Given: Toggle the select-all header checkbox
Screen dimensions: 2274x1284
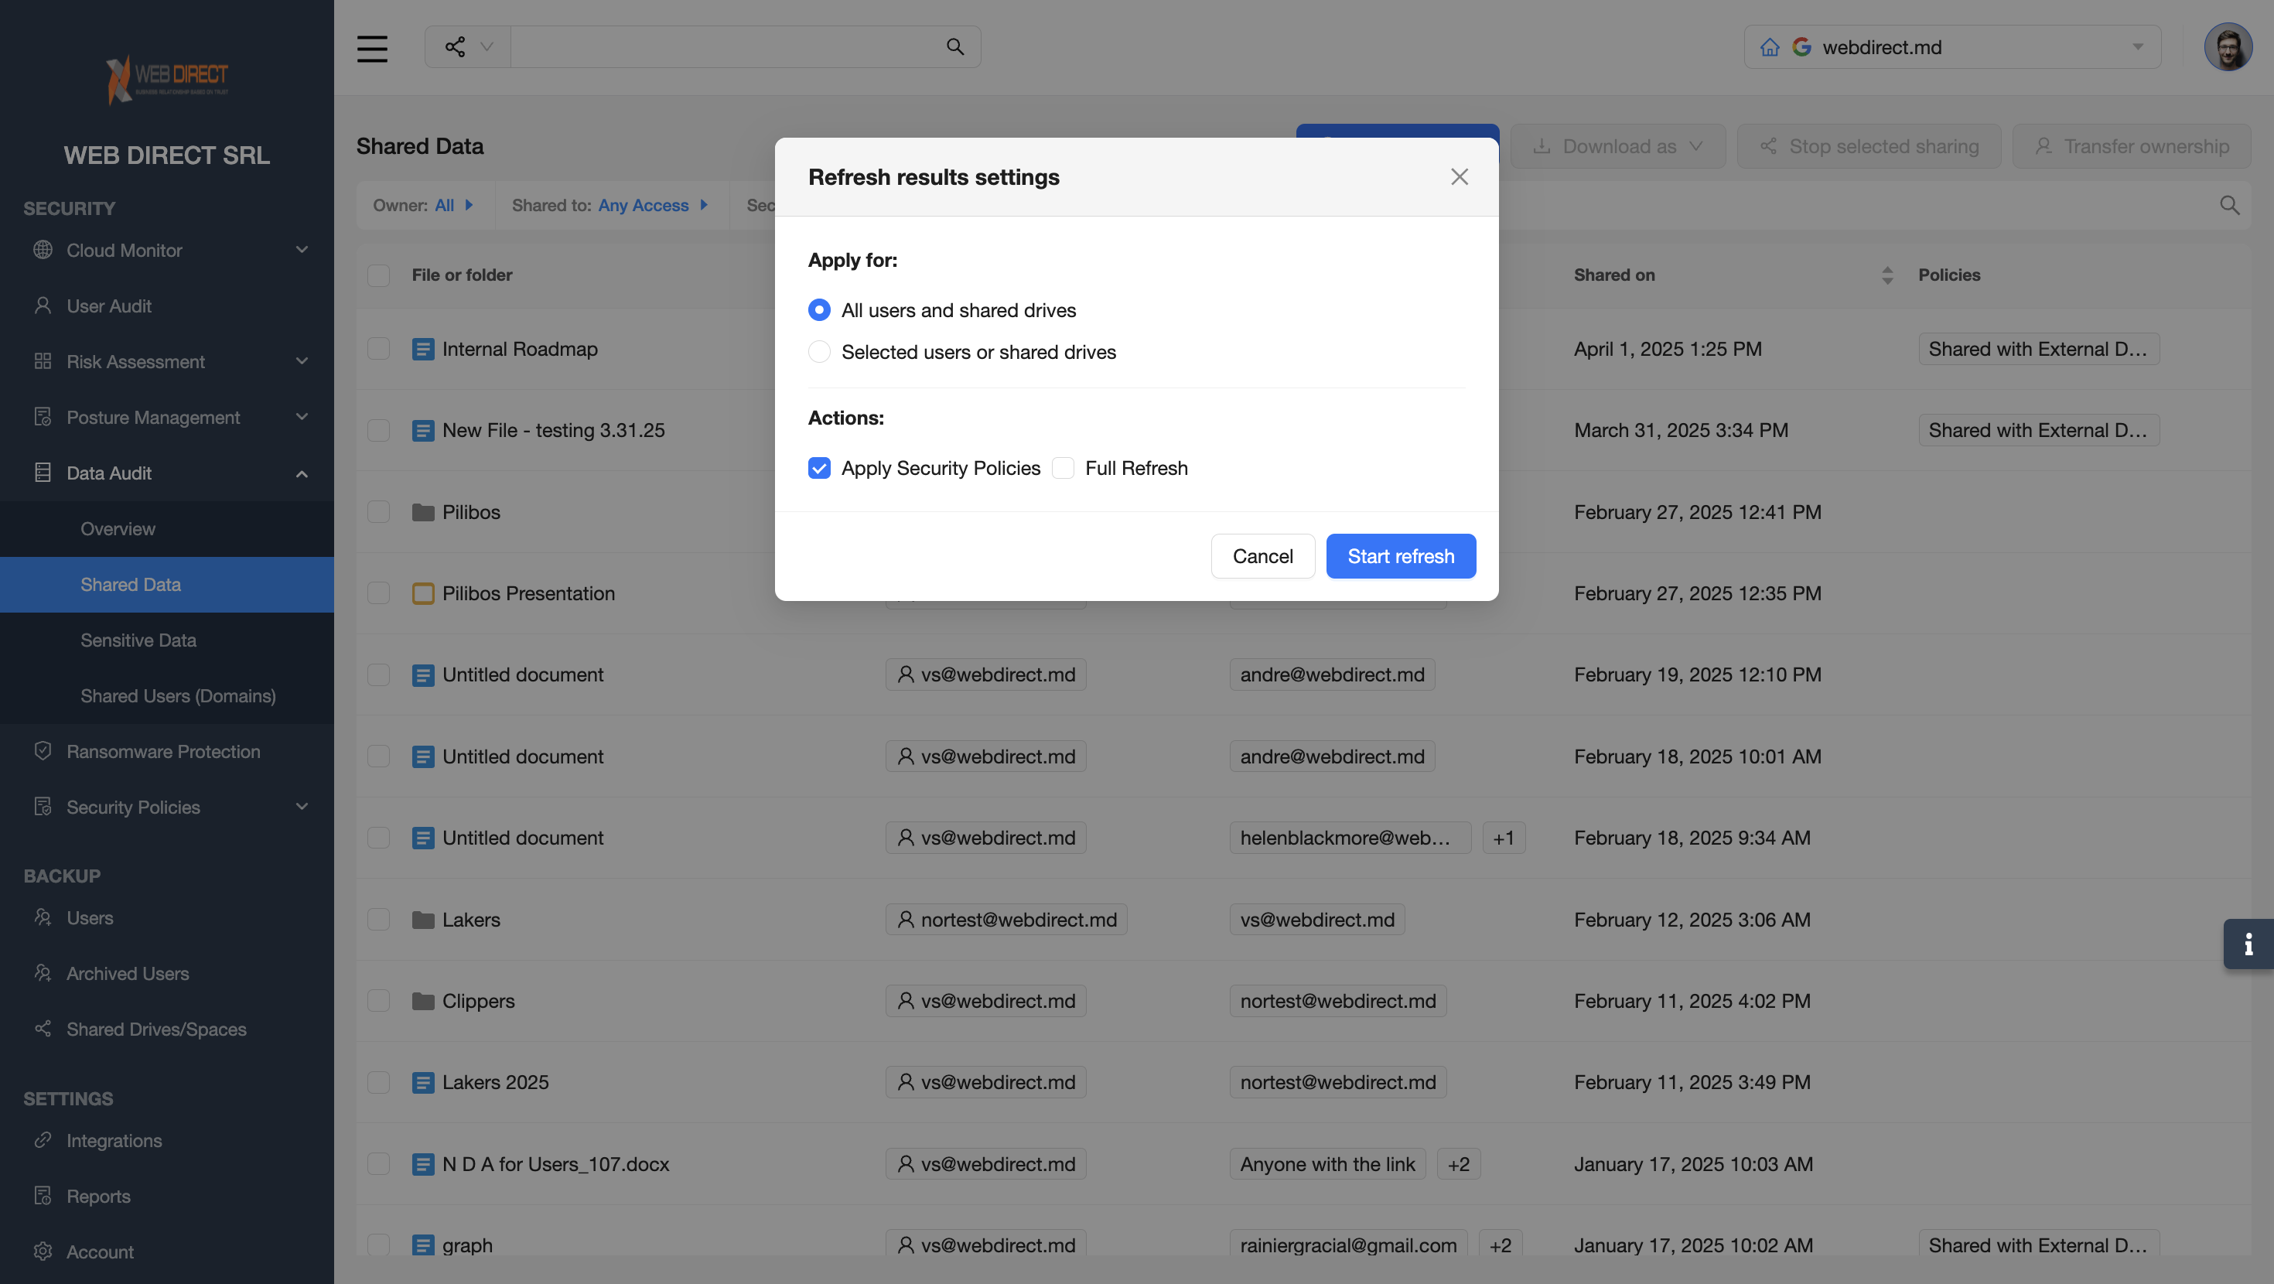Looking at the screenshot, I should [377, 275].
